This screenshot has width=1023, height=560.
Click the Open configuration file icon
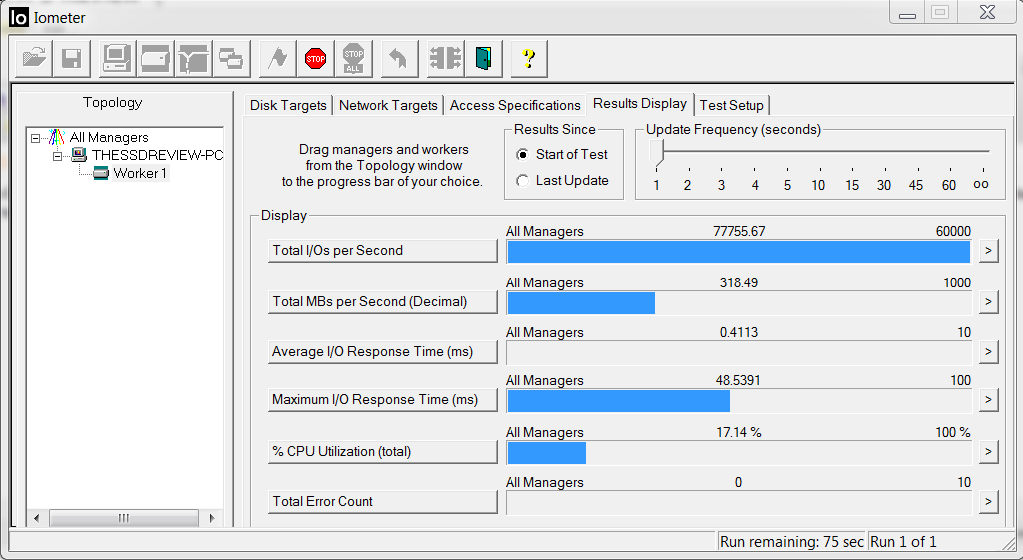coord(32,59)
